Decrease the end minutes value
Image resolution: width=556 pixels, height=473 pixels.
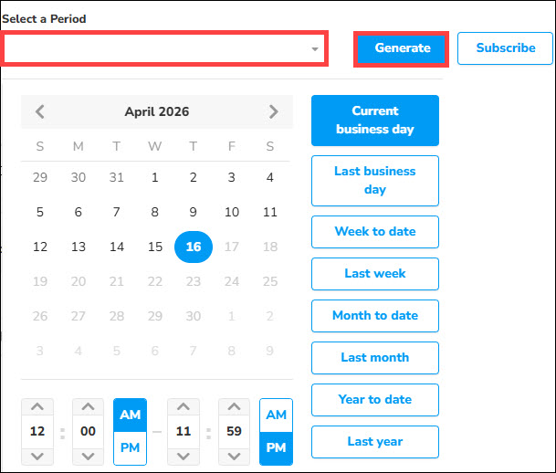click(232, 455)
